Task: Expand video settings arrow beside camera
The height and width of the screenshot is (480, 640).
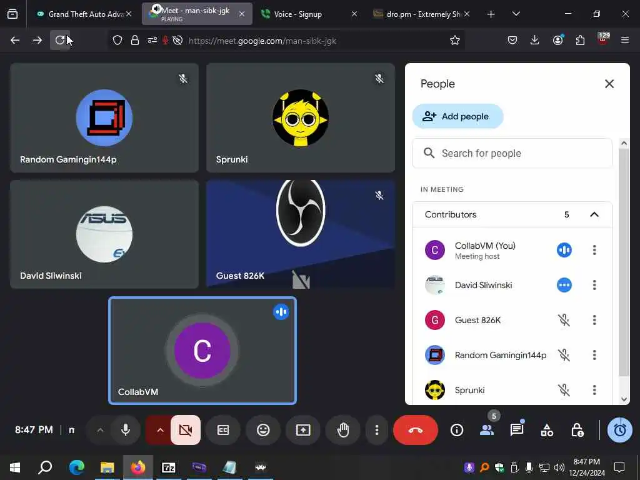Action: click(x=159, y=430)
